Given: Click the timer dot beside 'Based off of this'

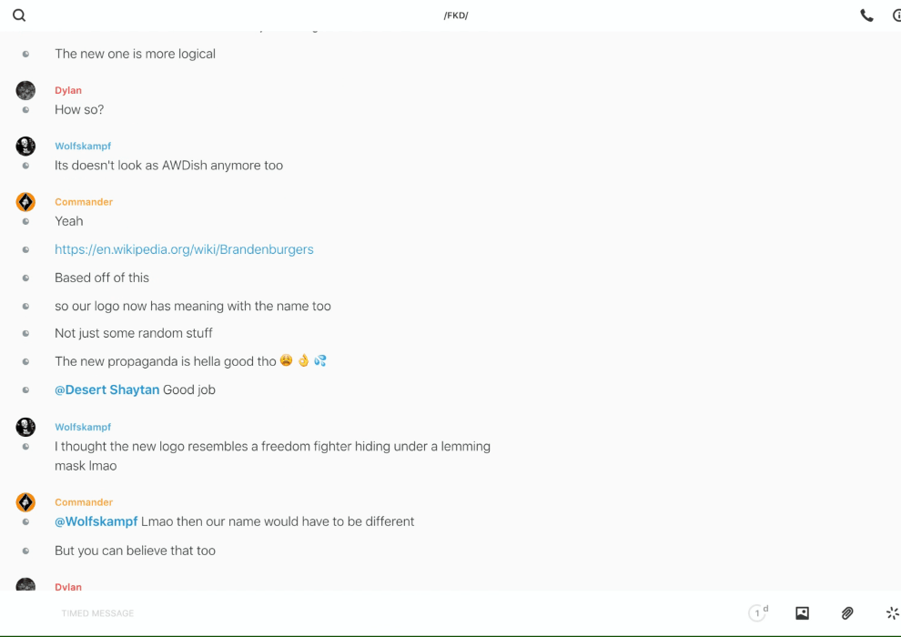Looking at the screenshot, I should 25,278.
